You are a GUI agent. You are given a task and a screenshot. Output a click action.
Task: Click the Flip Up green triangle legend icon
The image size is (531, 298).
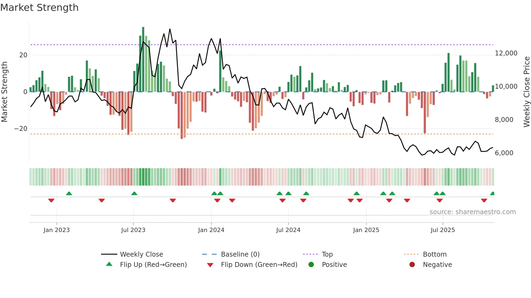109,264
